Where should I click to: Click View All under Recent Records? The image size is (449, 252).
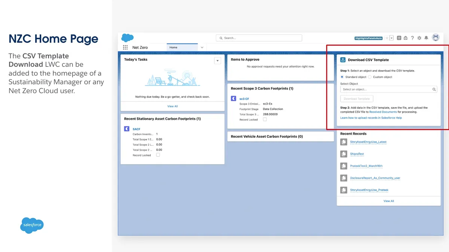(389, 201)
